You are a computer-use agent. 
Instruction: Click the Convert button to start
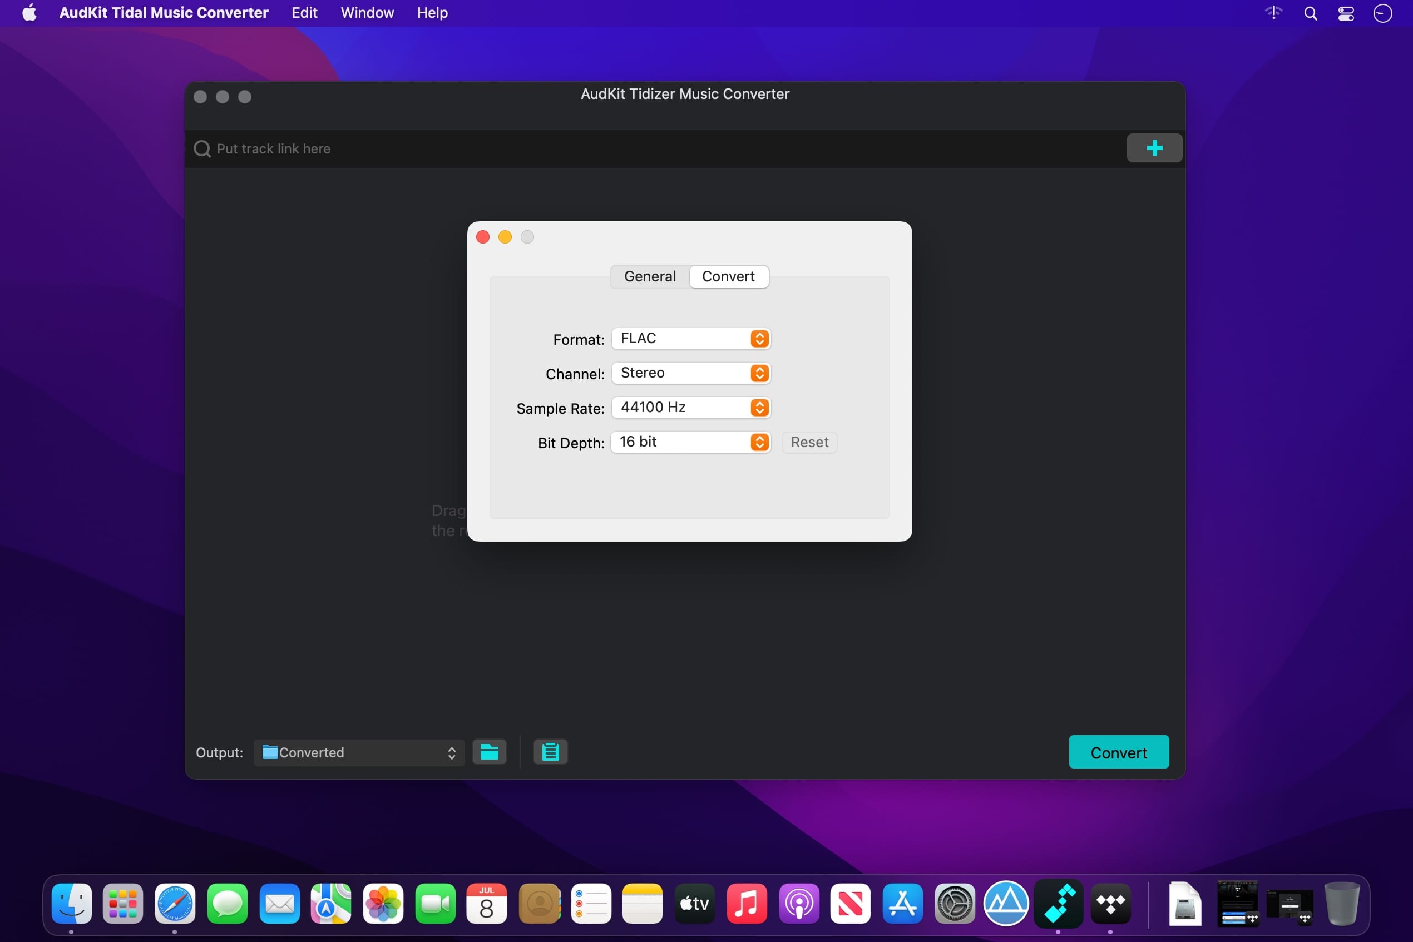click(1119, 752)
